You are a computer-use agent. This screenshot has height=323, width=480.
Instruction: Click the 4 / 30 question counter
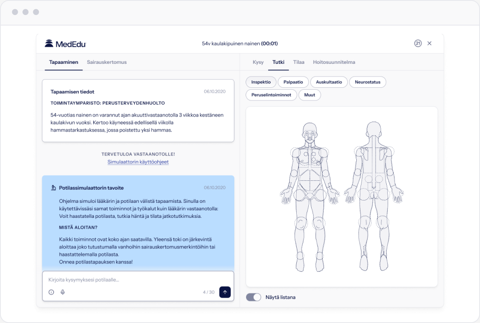click(209, 292)
